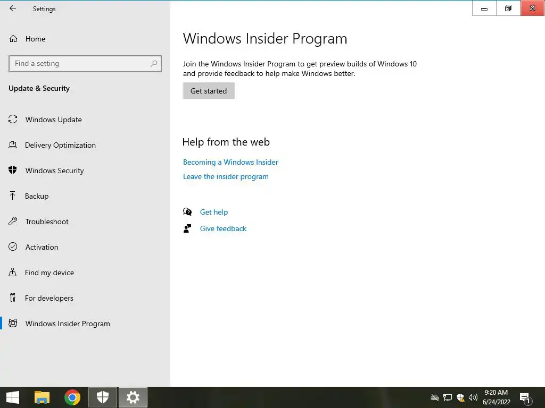
Task: Open Leave the insider program link
Action: click(226, 176)
